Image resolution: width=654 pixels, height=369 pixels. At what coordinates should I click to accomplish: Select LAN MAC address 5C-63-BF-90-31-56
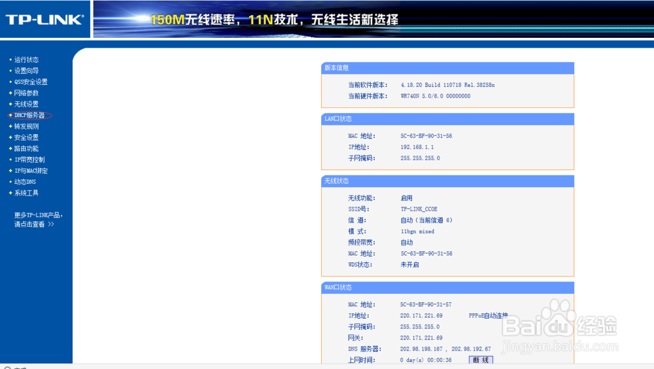(x=426, y=136)
